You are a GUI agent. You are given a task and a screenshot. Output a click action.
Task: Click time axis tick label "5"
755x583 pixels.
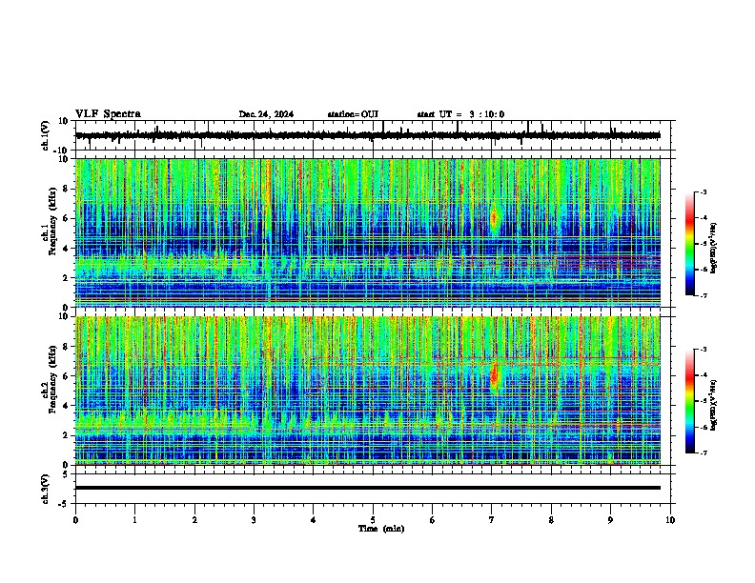pos(373,520)
